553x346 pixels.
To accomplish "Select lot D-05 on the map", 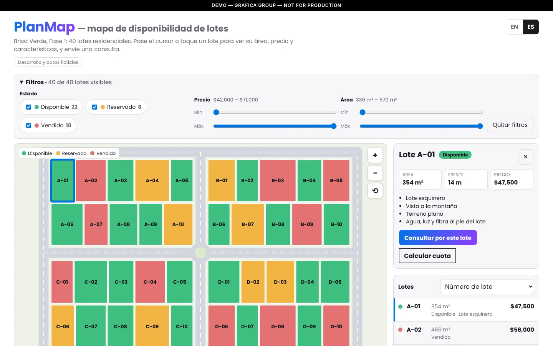I will (335, 282).
